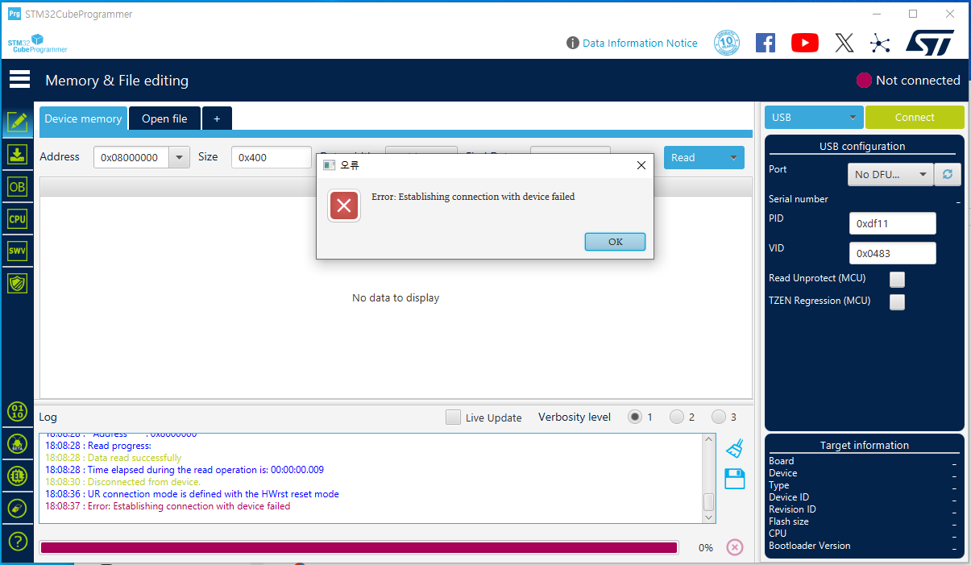Viewport: 971px width, 565px height.
Task: Open the Option Bytes (OB) panel
Action: [x=18, y=186]
